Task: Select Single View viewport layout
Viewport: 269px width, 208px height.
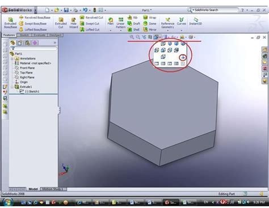Action: 157,63
